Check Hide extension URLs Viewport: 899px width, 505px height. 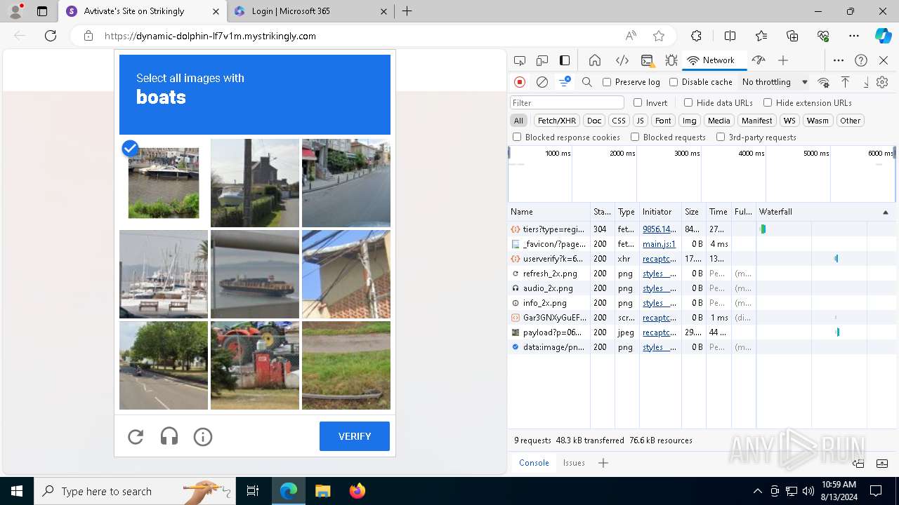coord(768,102)
